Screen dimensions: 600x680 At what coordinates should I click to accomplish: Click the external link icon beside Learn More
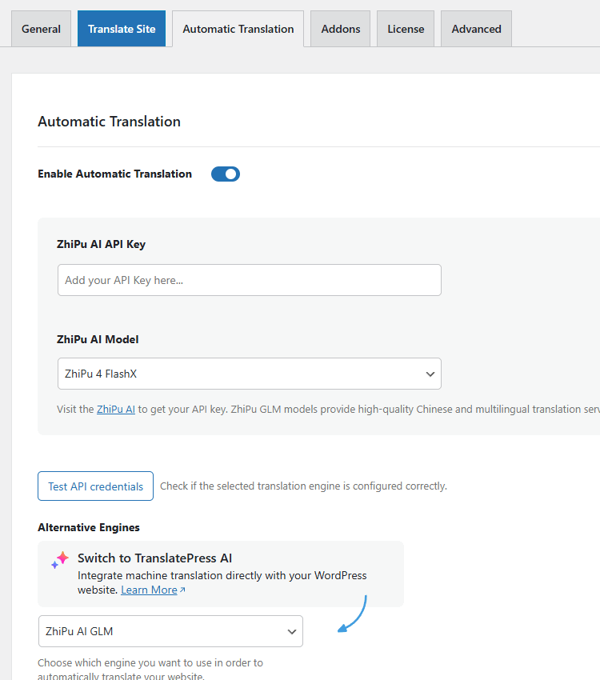coord(182,590)
